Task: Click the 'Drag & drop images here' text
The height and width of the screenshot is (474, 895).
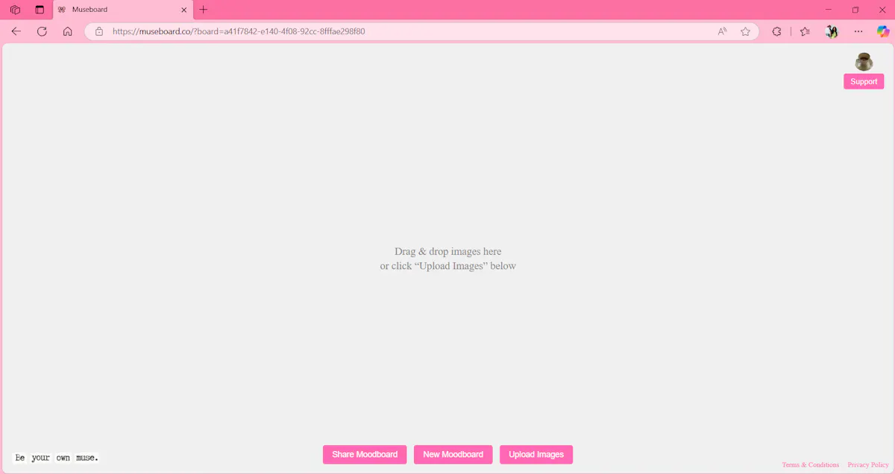Action: point(447,252)
